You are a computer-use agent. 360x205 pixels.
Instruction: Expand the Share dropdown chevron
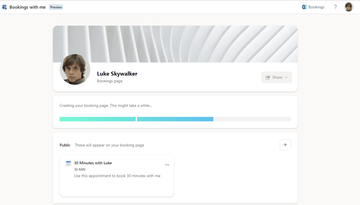tap(286, 77)
